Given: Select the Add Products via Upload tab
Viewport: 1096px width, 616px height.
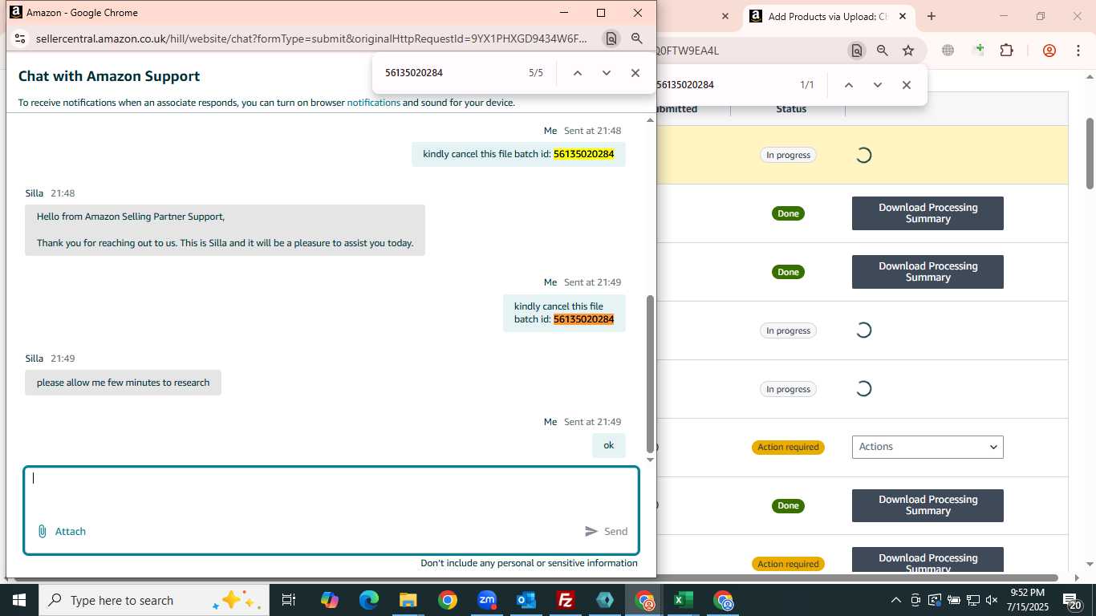Looking at the screenshot, I should pyautogui.click(x=827, y=16).
